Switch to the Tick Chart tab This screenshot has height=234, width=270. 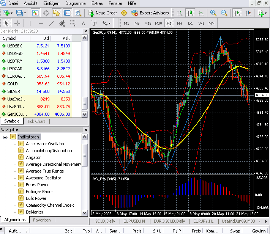[x=36, y=121]
